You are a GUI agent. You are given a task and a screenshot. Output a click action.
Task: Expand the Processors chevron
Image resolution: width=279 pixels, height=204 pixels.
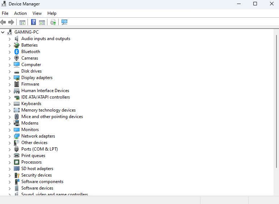point(10,162)
